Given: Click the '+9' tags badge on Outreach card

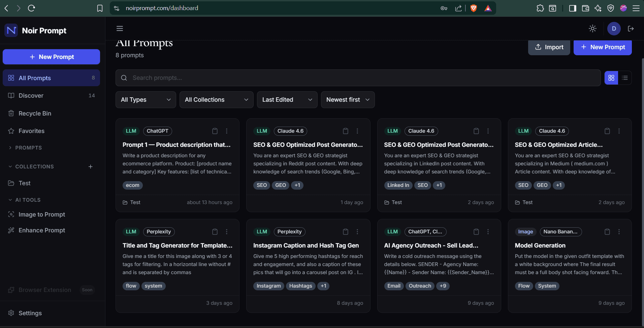Looking at the screenshot, I should [x=443, y=286].
